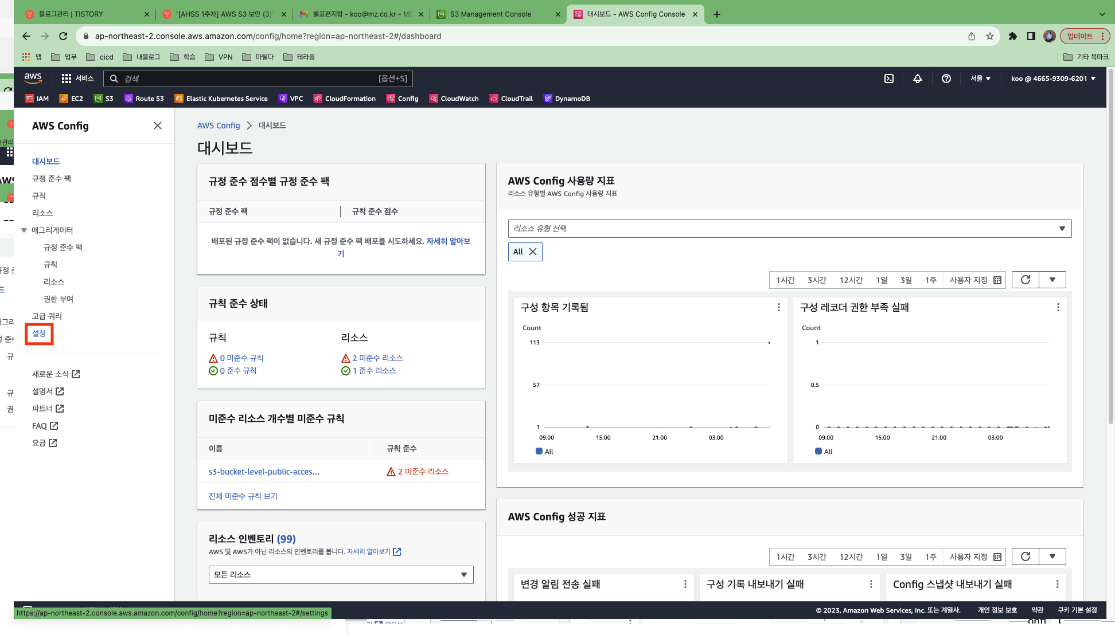Click the Chrome bookmark star icon
This screenshot has width=1115, height=635.
pyautogui.click(x=989, y=36)
